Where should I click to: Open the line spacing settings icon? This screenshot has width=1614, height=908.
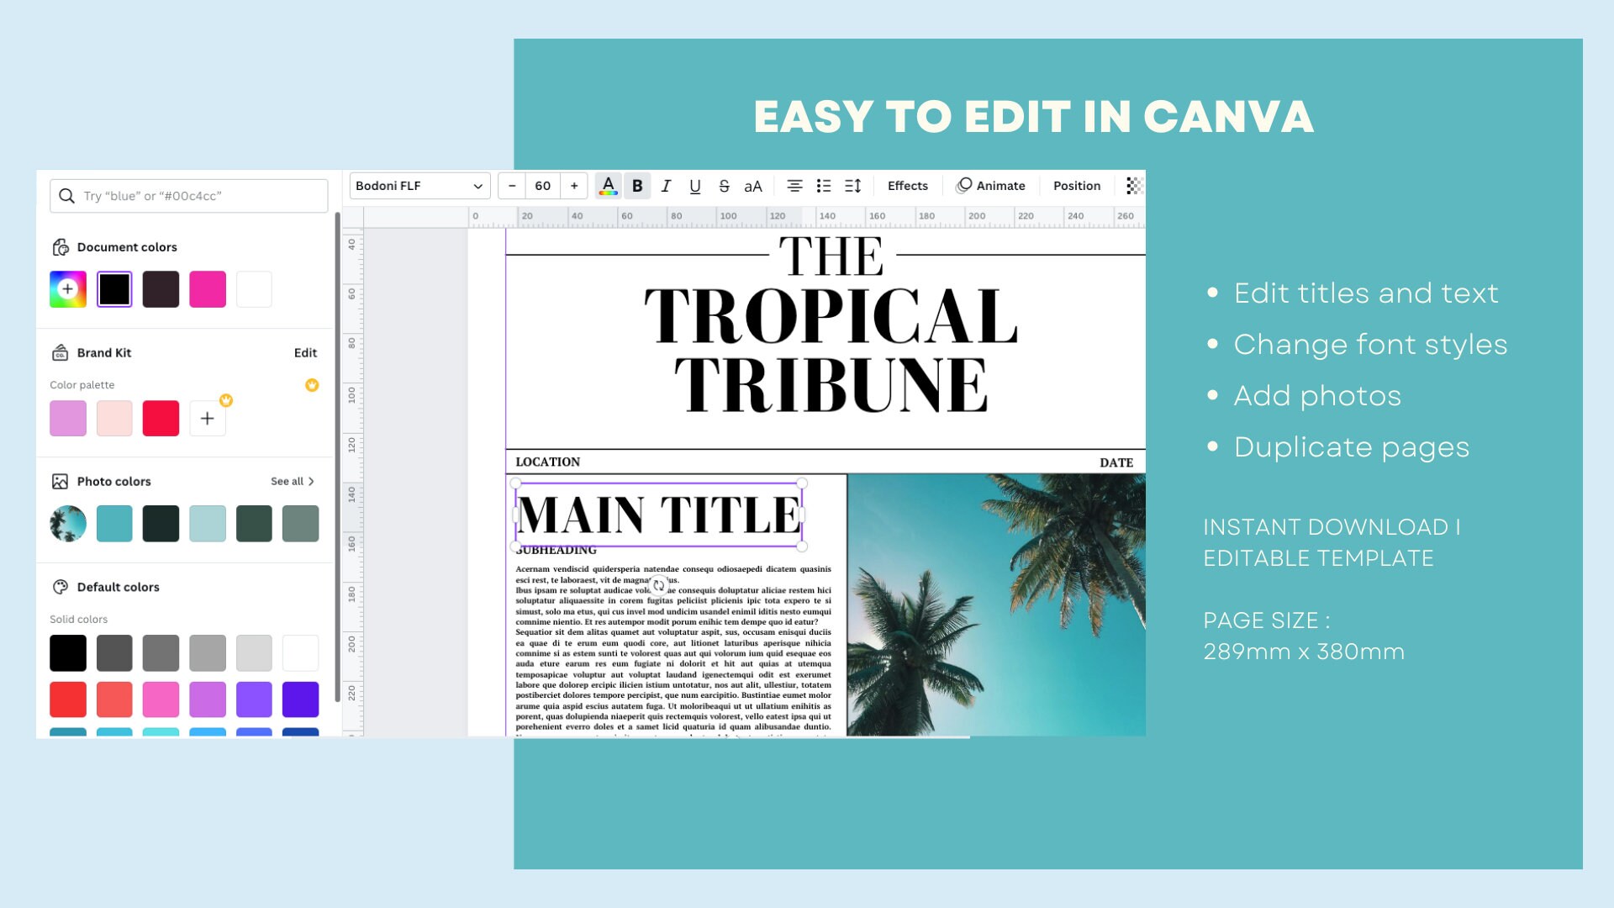(x=852, y=186)
